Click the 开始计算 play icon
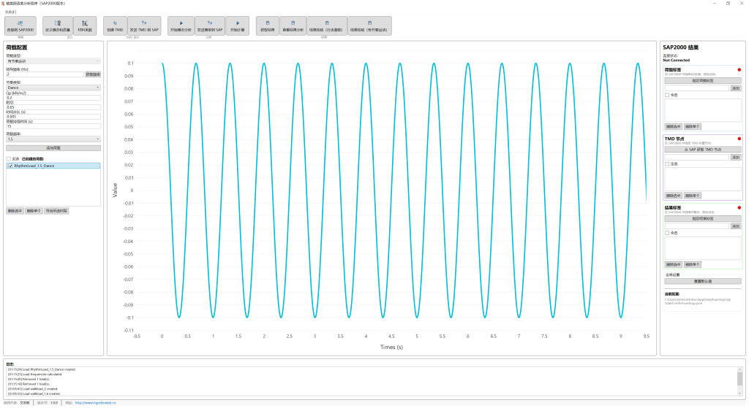The width and height of the screenshot is (749, 408). pyautogui.click(x=237, y=25)
